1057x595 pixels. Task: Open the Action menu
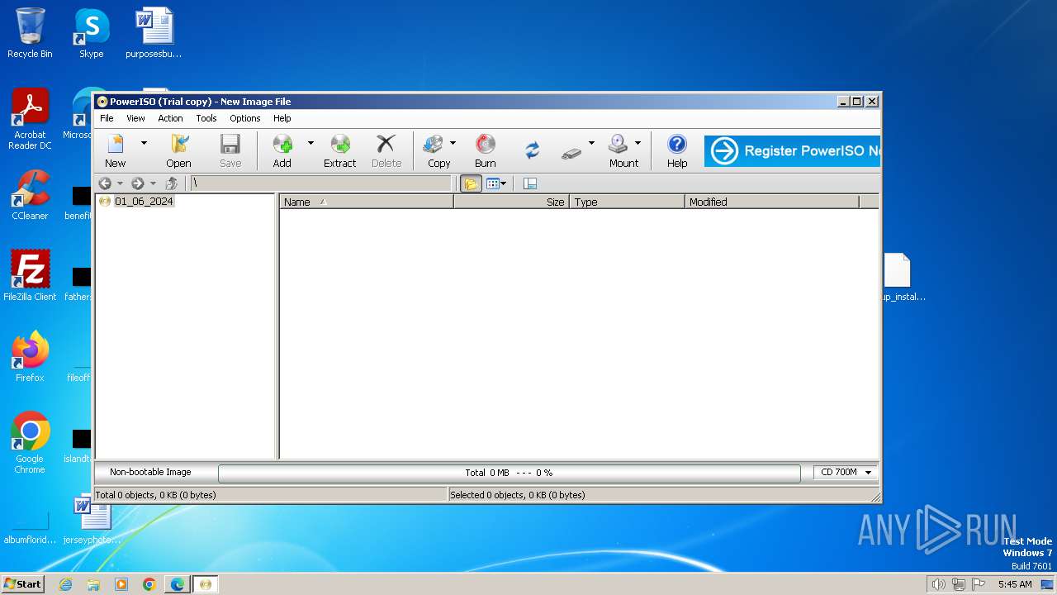pos(170,118)
